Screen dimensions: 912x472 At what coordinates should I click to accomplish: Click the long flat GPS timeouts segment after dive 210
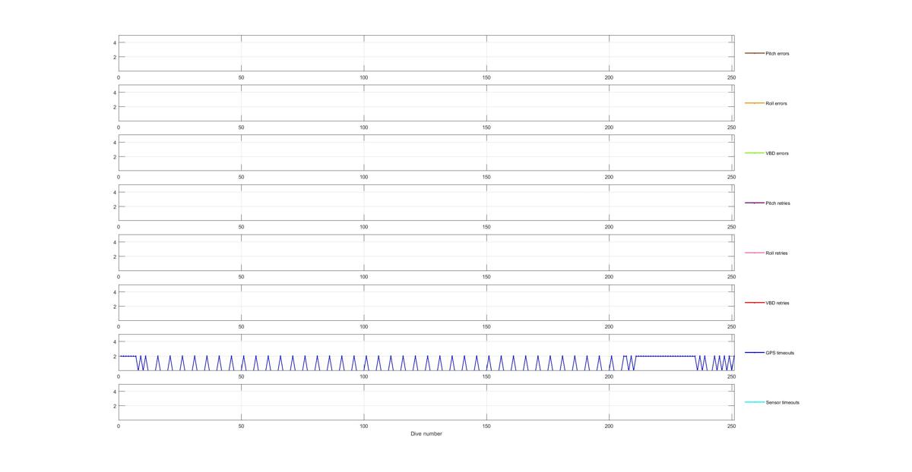tap(665, 356)
